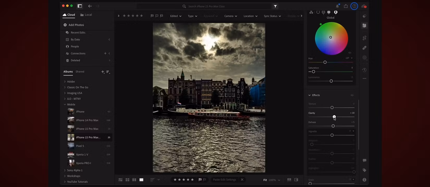Collapse the Effects section
The width and height of the screenshot is (430, 187).
pos(310,95)
